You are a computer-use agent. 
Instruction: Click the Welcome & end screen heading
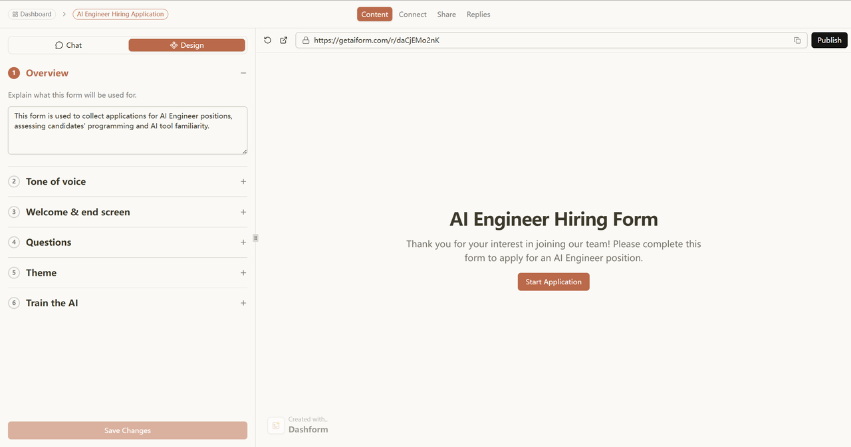pyautogui.click(x=78, y=212)
